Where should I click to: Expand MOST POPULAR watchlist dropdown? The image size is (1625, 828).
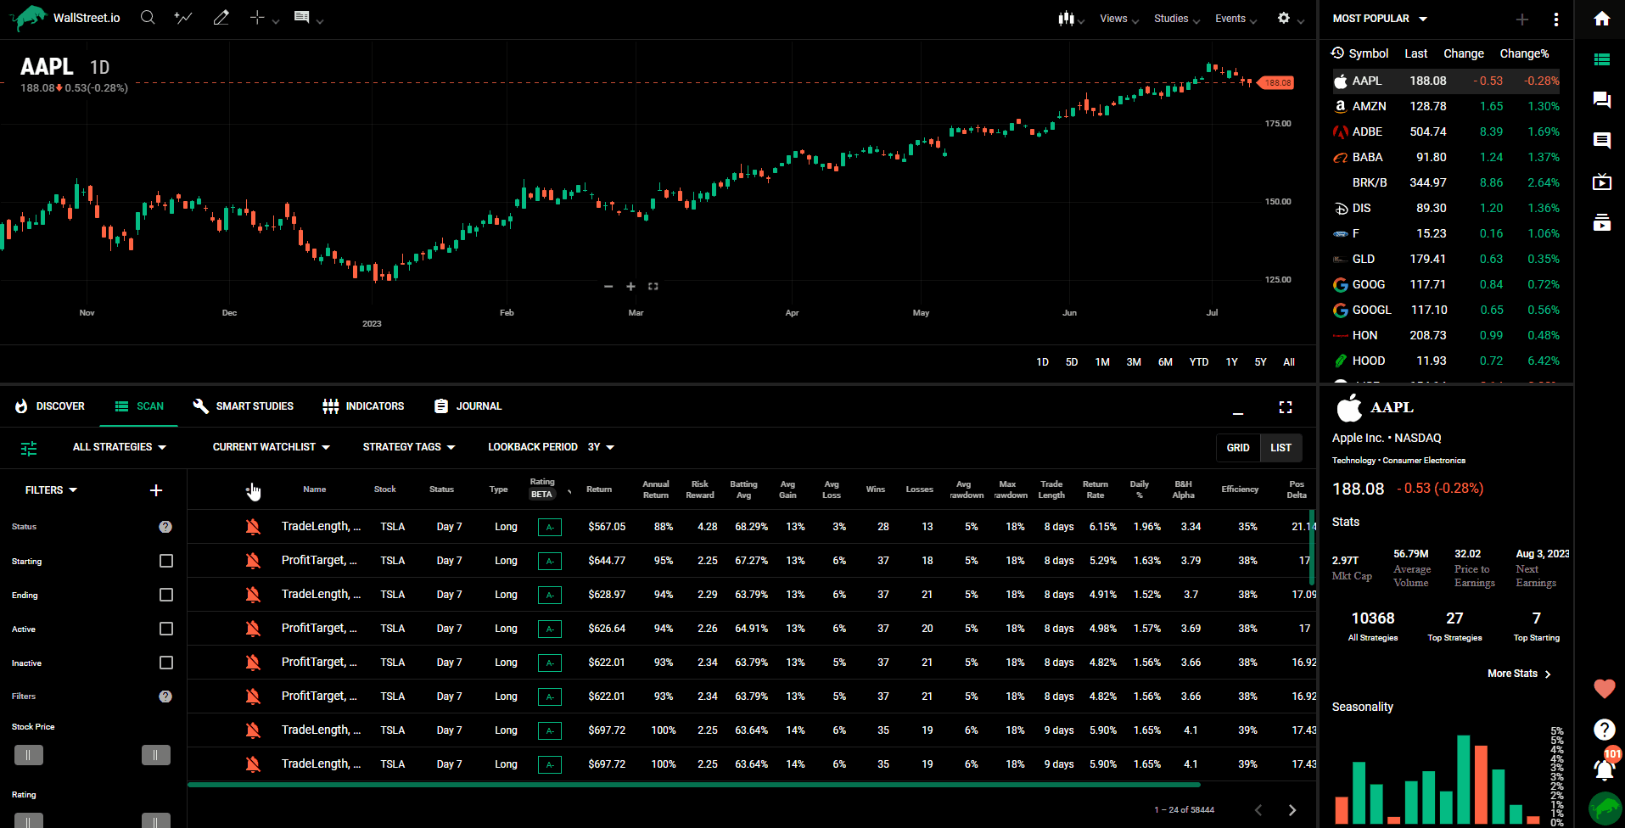point(1380,19)
